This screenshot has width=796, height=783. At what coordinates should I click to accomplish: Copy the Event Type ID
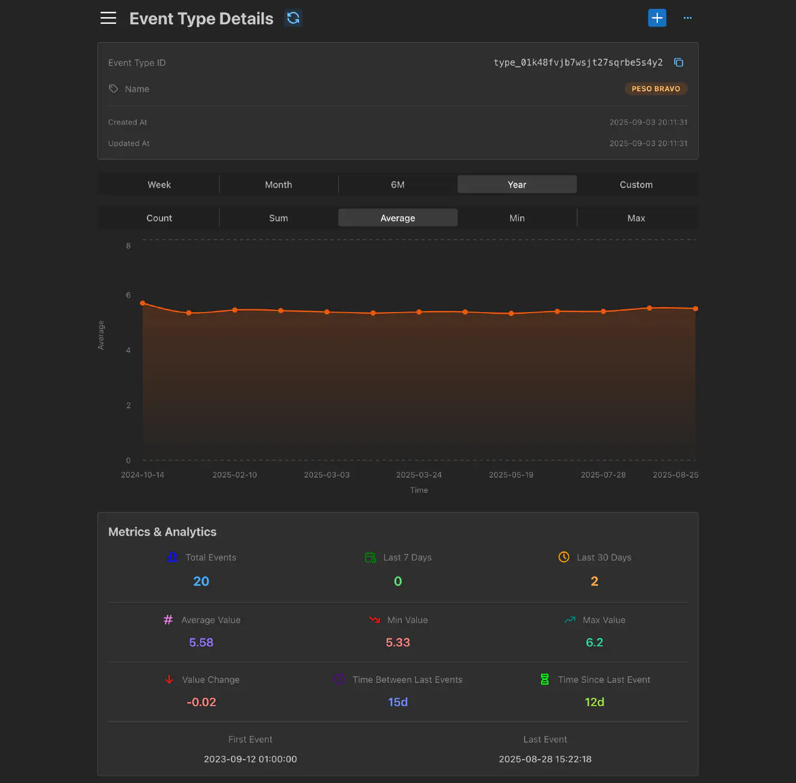pos(679,63)
